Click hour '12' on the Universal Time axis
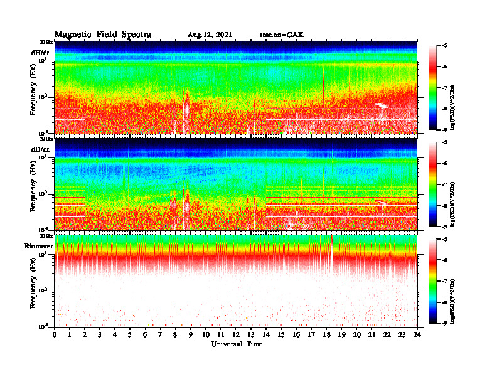The width and height of the screenshot is (497, 384). (x=236, y=334)
